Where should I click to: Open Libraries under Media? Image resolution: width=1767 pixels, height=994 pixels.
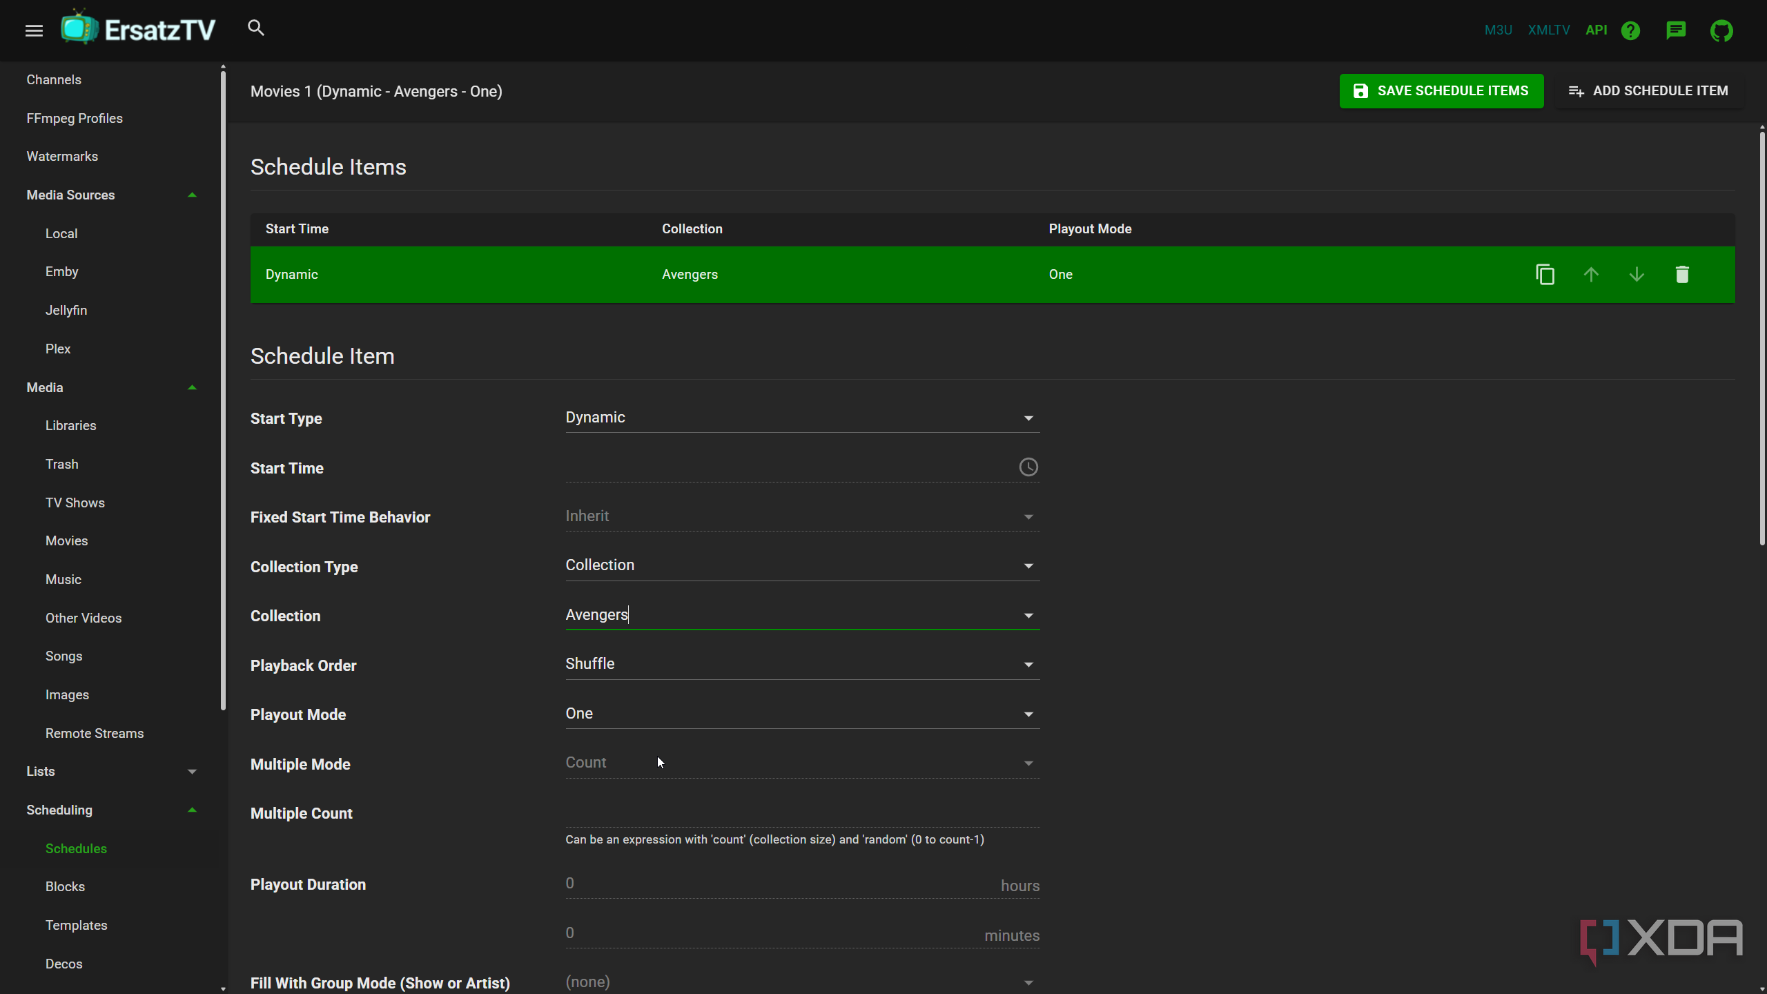pos(70,426)
